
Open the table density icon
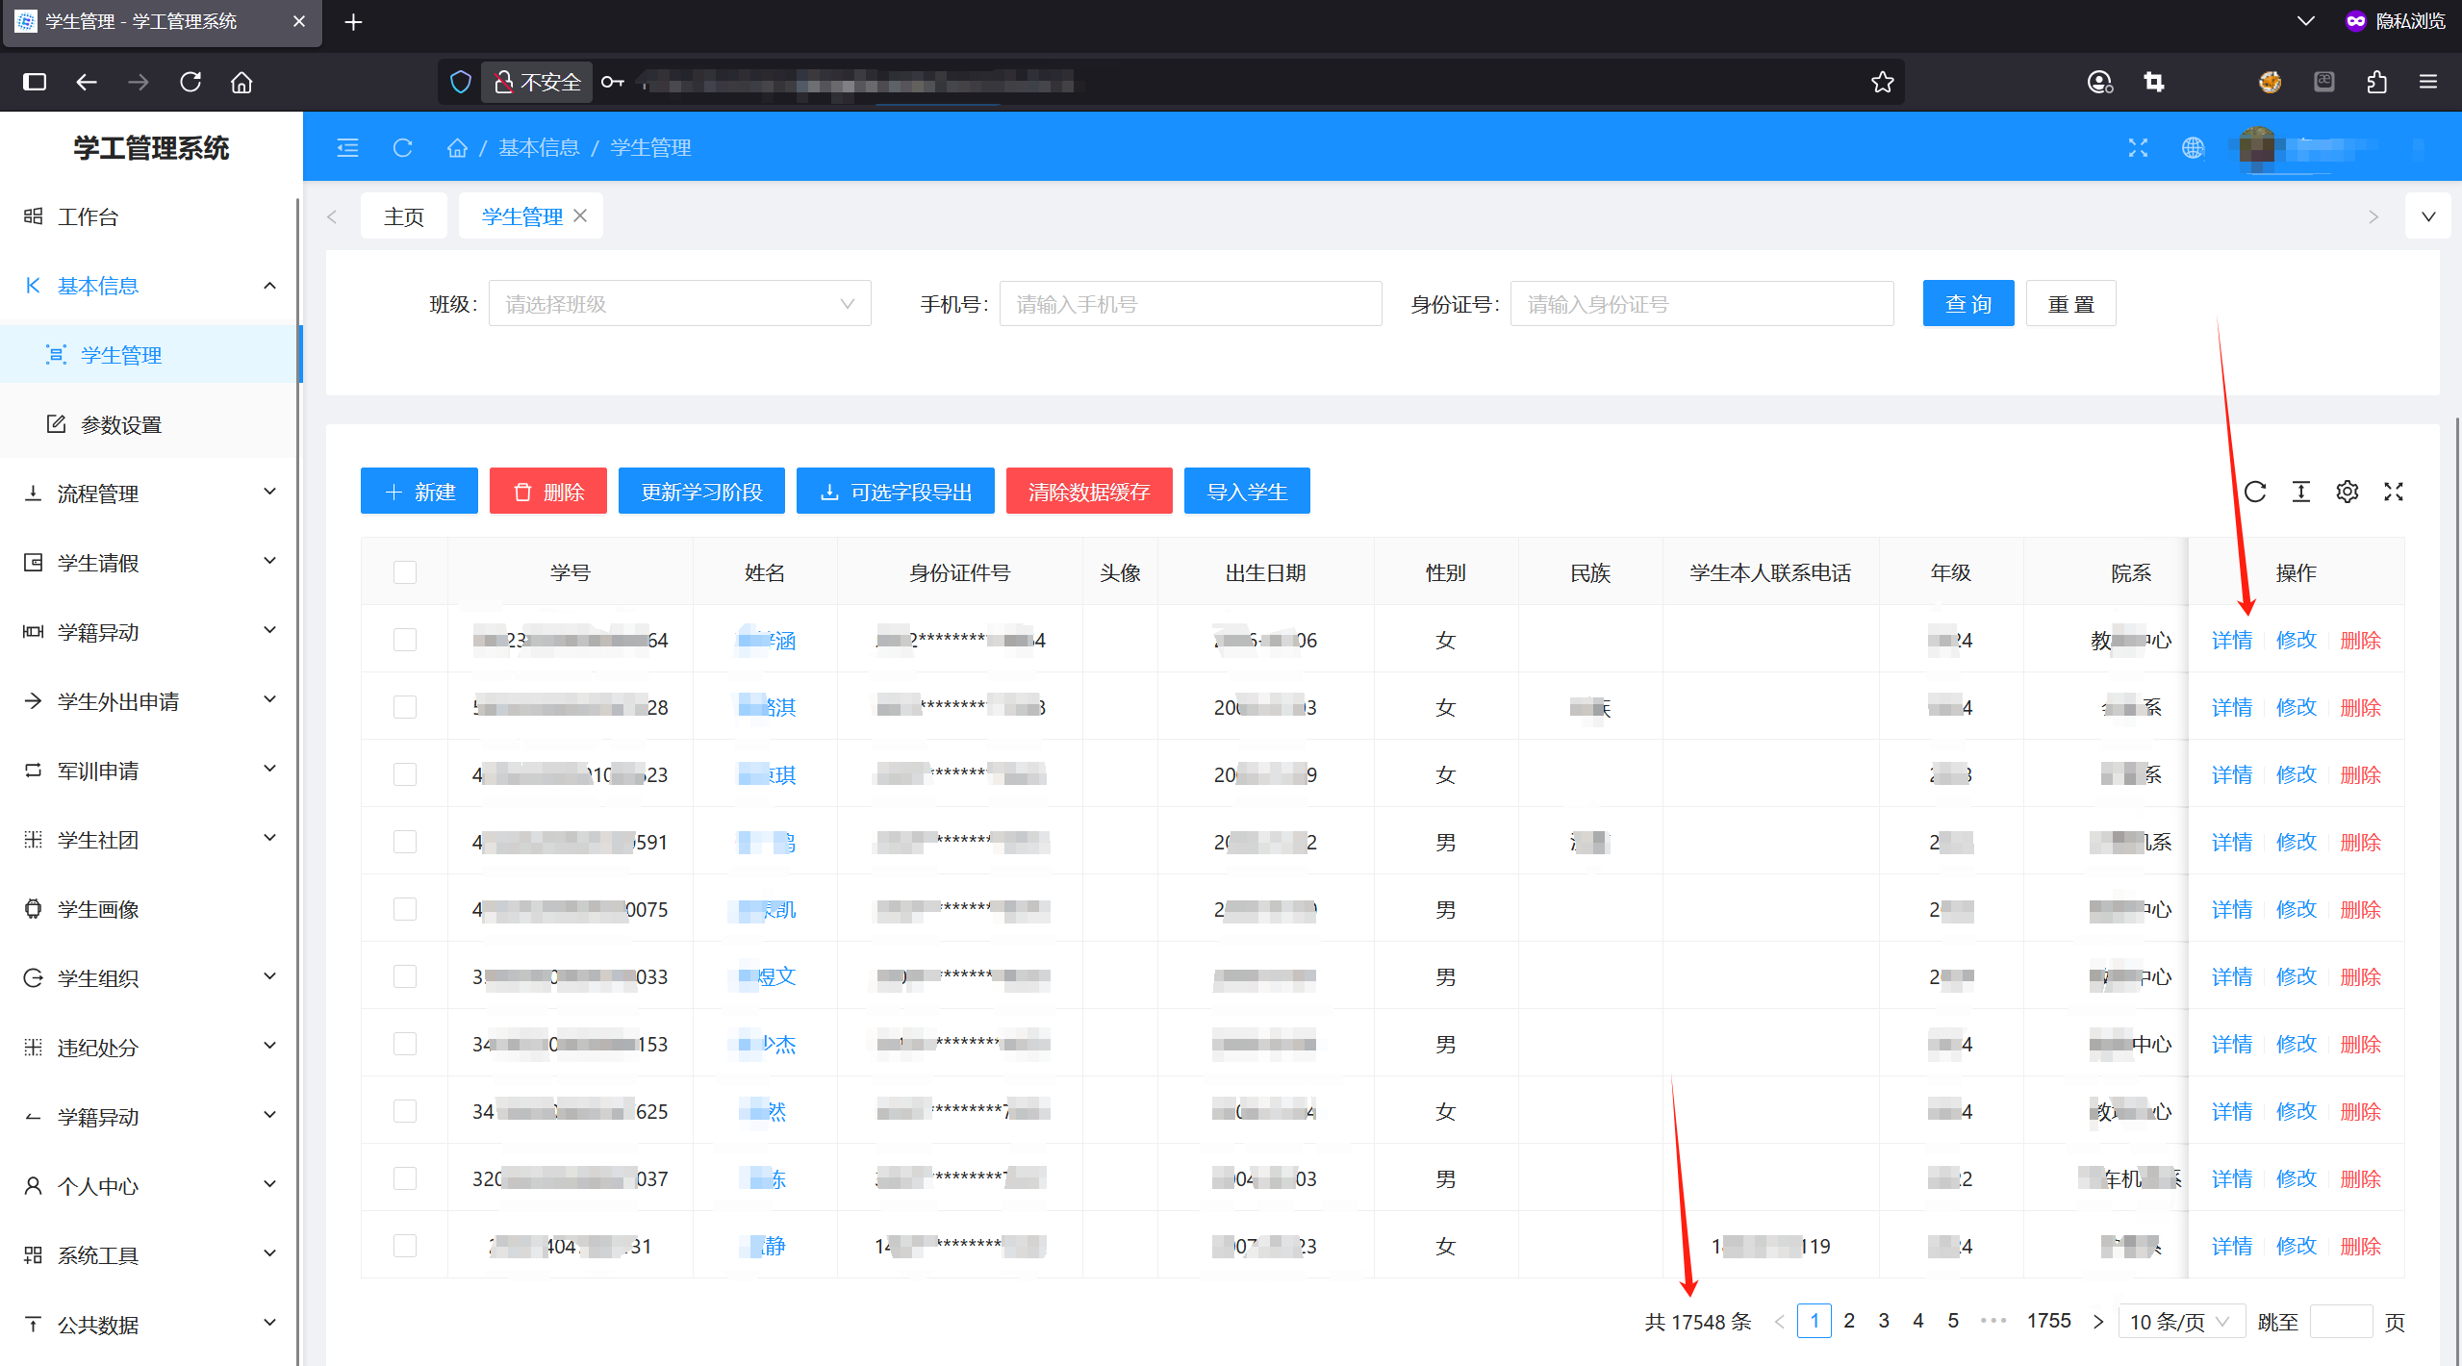tap(2300, 492)
